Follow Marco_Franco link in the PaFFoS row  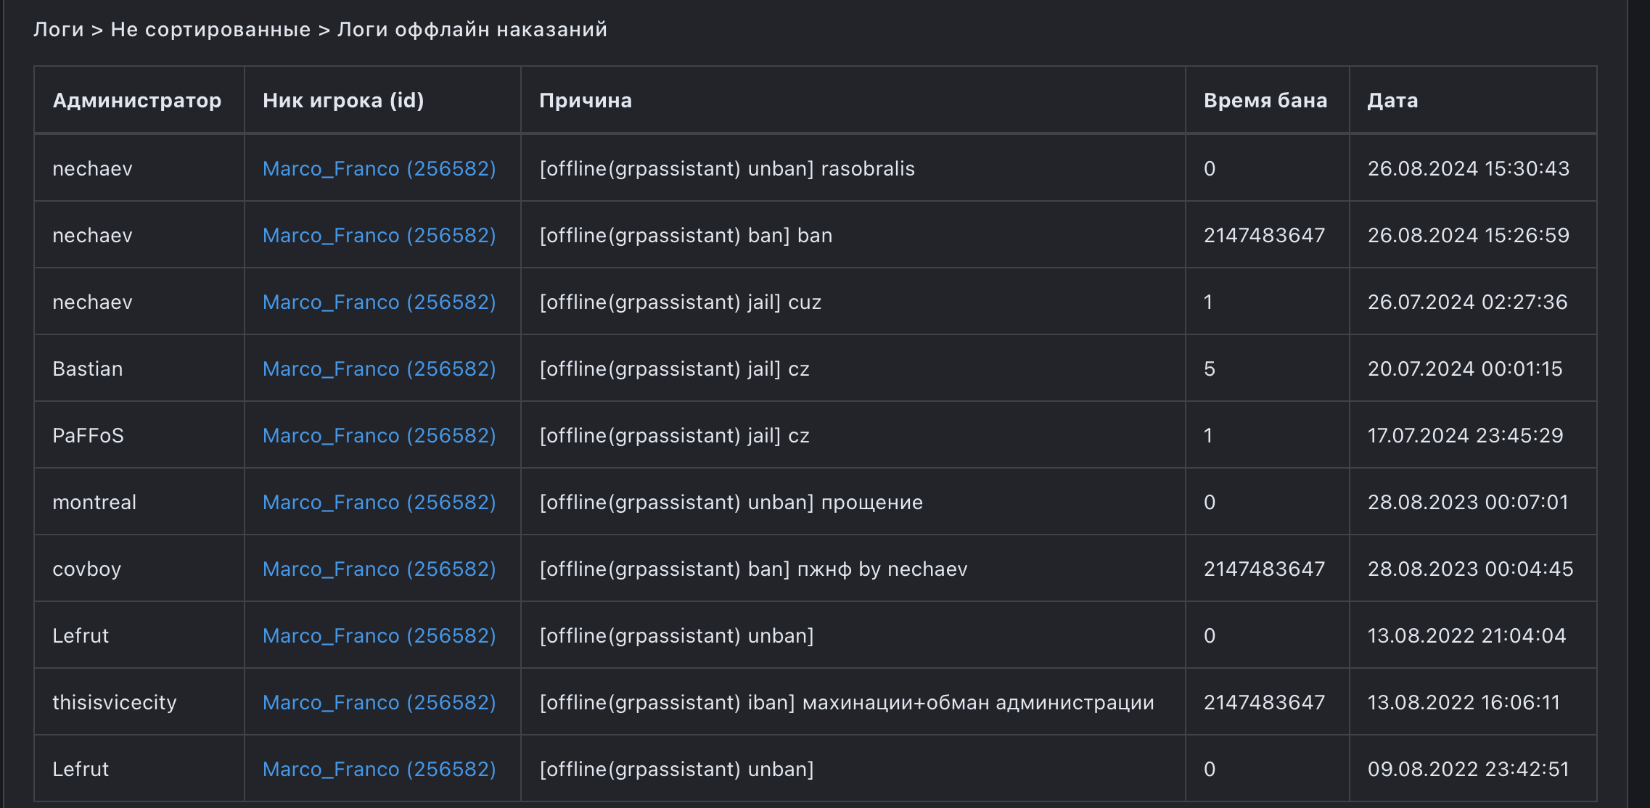point(379,436)
